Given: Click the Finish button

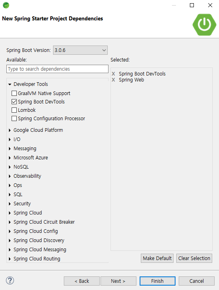Looking at the screenshot, I should point(158,281).
